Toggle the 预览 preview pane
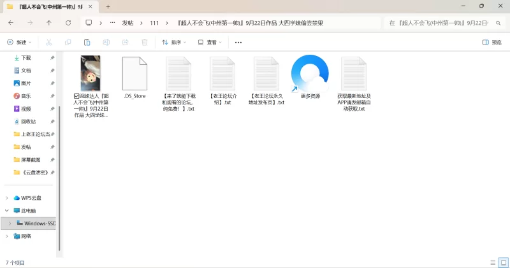Viewport: 510px width, 268px height. pos(492,42)
